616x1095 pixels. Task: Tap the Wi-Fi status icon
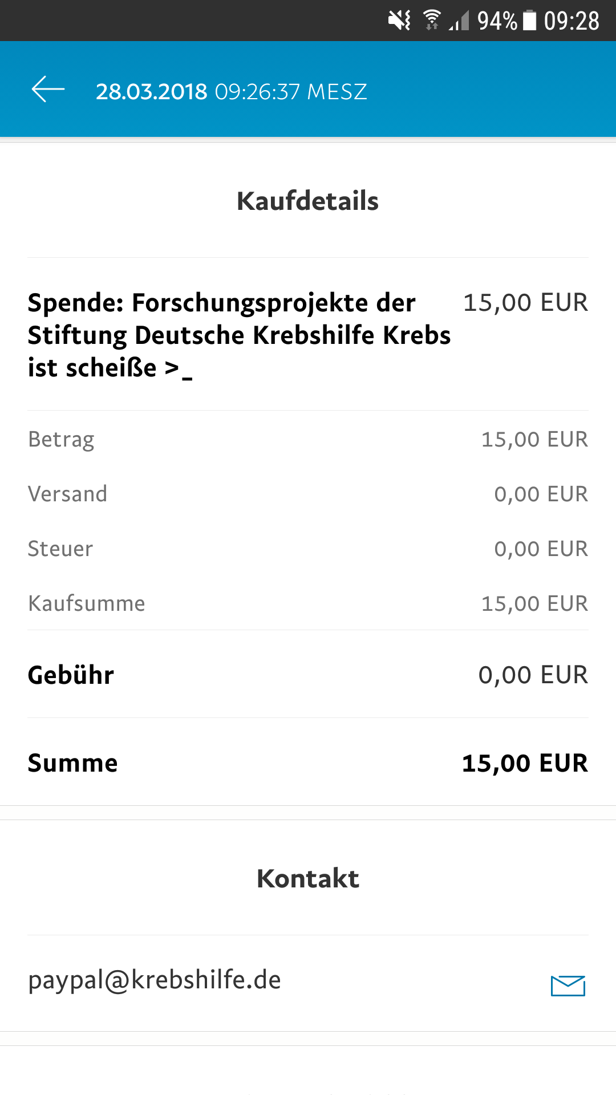(432, 21)
